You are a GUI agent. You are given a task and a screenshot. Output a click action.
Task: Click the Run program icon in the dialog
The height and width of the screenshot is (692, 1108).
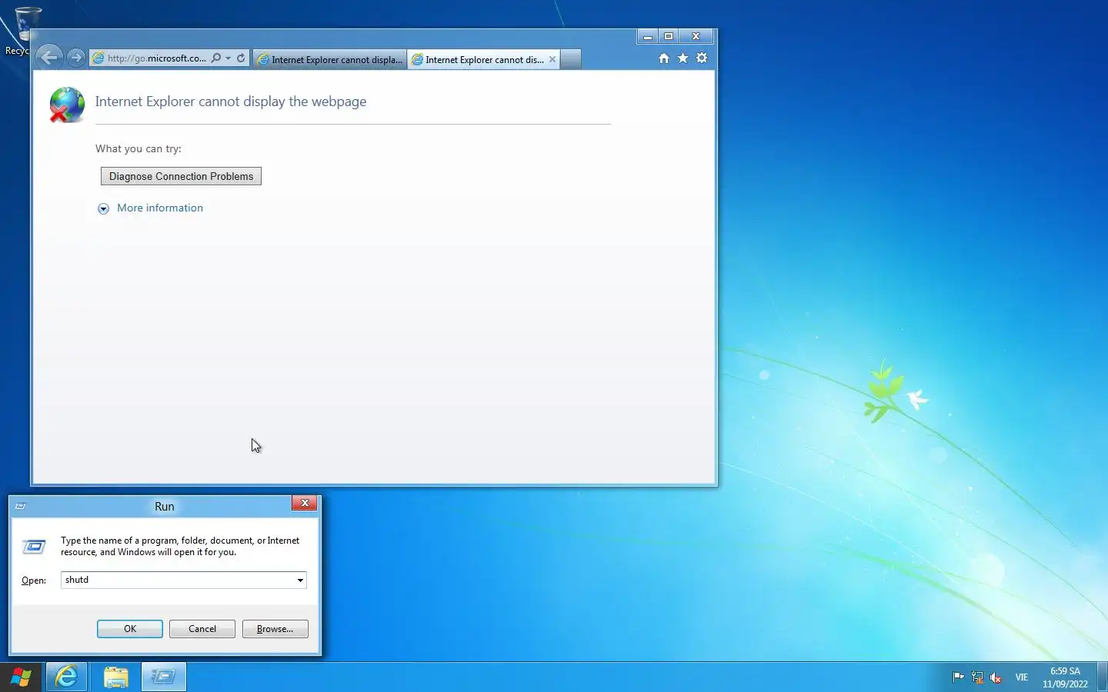[x=34, y=547]
